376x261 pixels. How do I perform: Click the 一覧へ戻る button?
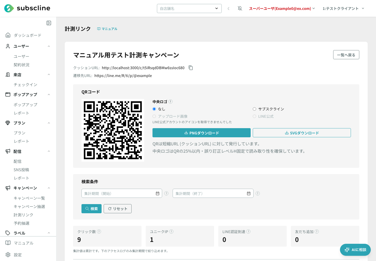click(x=346, y=55)
